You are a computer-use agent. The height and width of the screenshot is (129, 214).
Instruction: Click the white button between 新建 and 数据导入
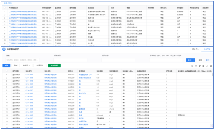[16, 66]
